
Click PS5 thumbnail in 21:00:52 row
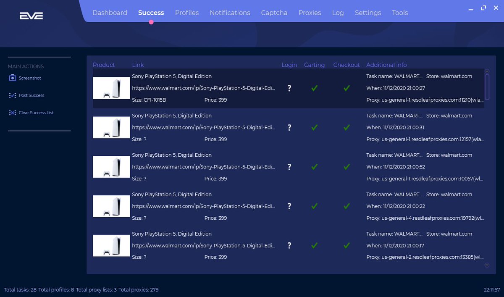(111, 167)
